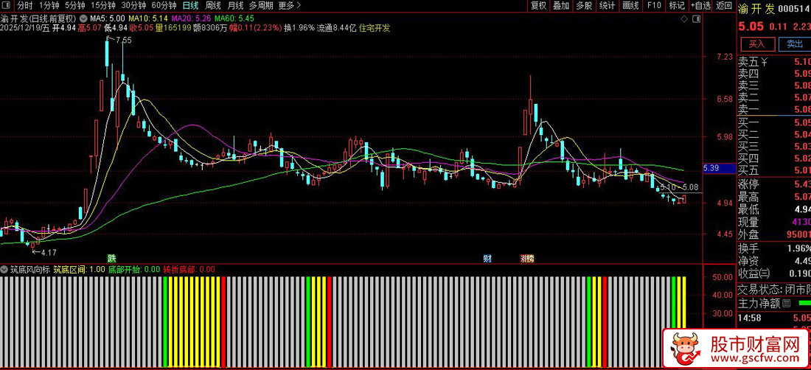Click the 返回 back button

(x=724, y=6)
